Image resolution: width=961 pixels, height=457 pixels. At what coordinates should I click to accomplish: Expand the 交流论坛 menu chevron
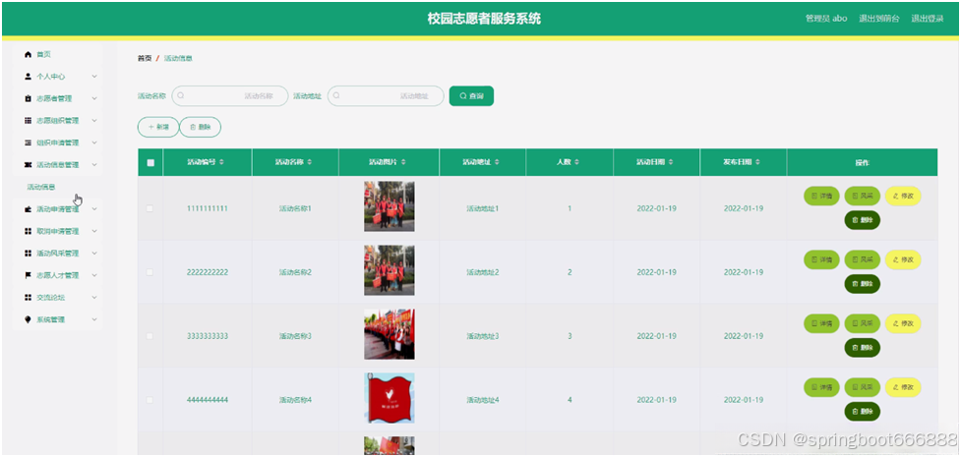click(94, 297)
